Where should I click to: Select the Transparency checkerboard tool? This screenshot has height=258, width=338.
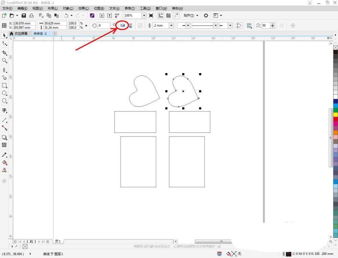click(4, 145)
